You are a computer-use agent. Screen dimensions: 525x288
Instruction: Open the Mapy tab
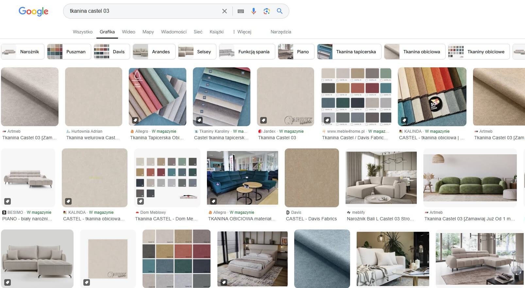(148, 32)
